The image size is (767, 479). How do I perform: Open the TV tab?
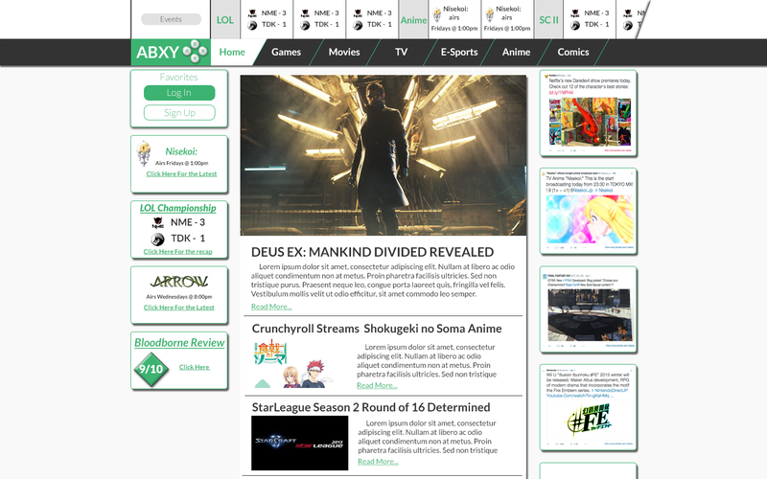401,52
